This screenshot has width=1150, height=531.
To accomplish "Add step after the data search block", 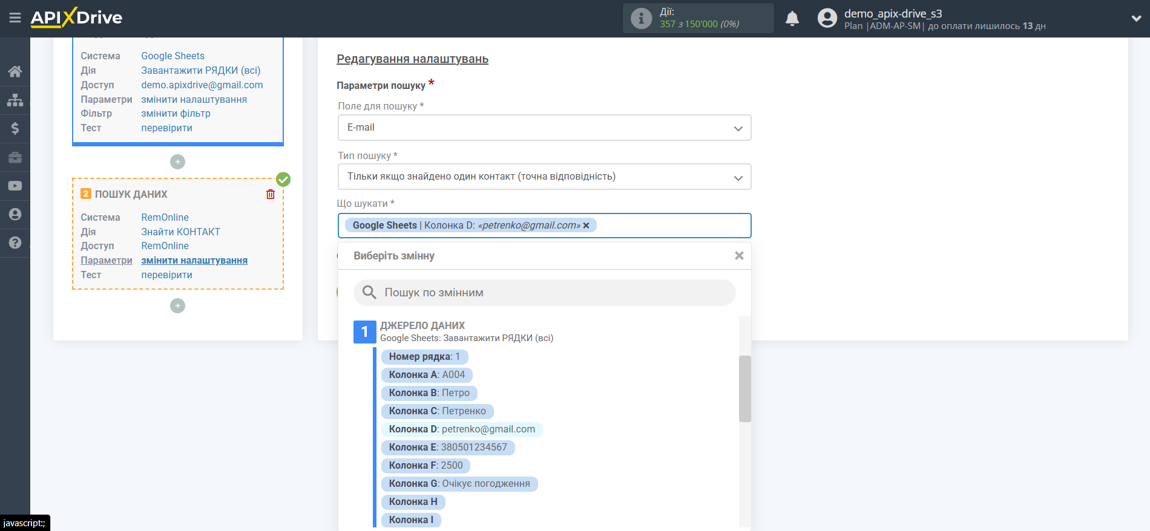I will (177, 305).
